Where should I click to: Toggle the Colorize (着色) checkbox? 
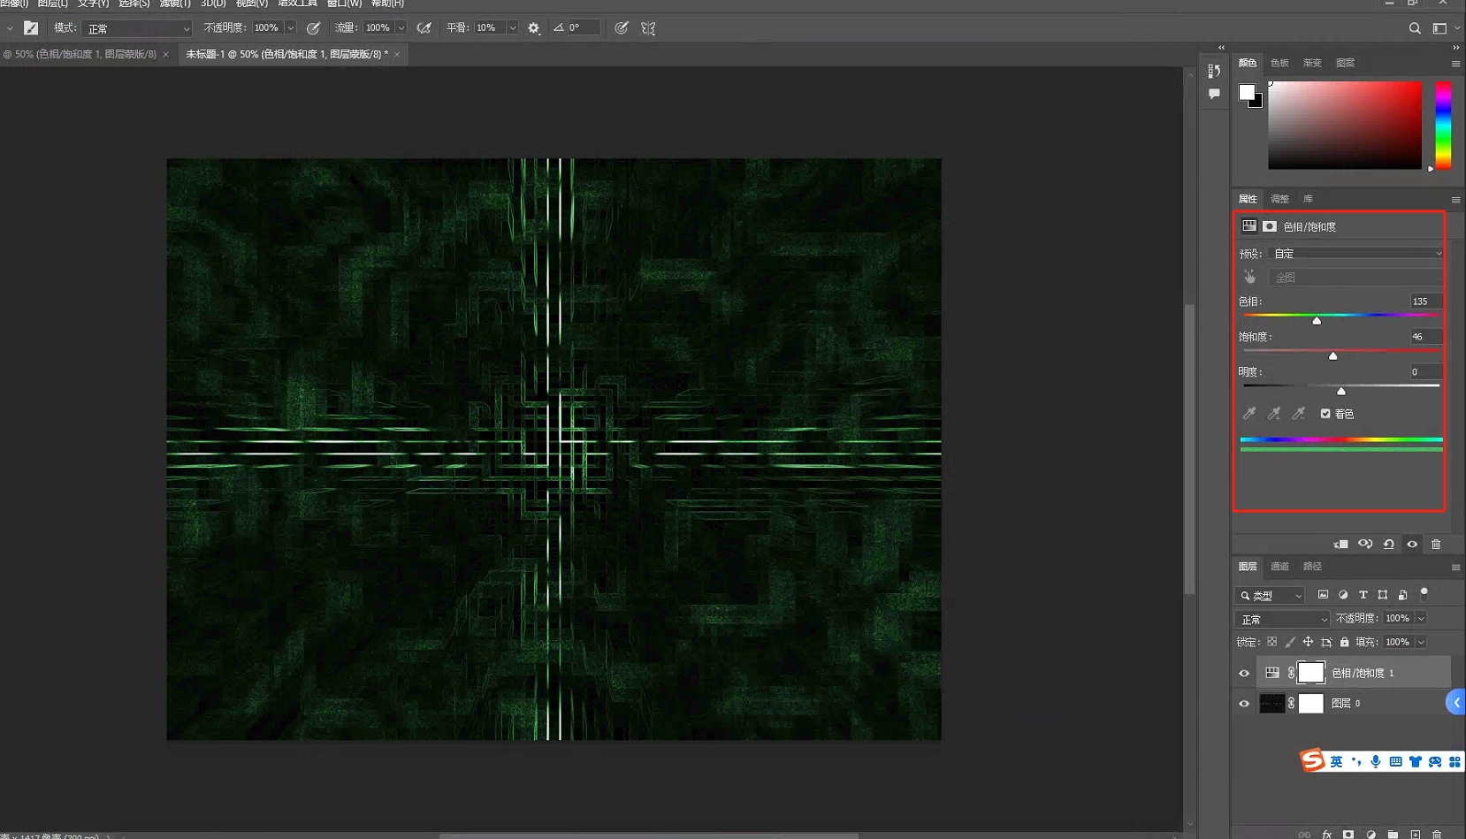click(x=1325, y=413)
